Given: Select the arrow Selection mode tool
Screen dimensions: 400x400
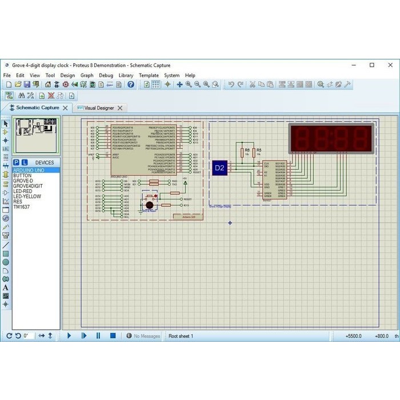Looking at the screenshot, I should [6, 124].
